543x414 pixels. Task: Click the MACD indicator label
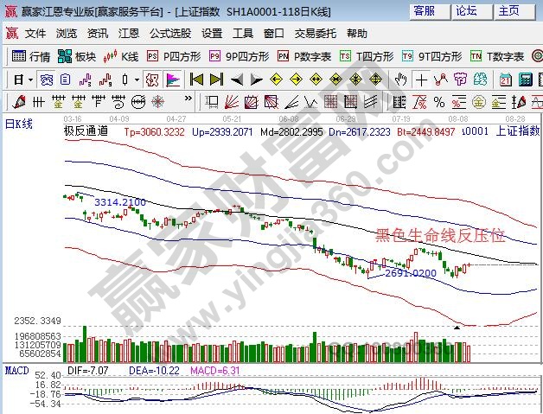[16, 370]
